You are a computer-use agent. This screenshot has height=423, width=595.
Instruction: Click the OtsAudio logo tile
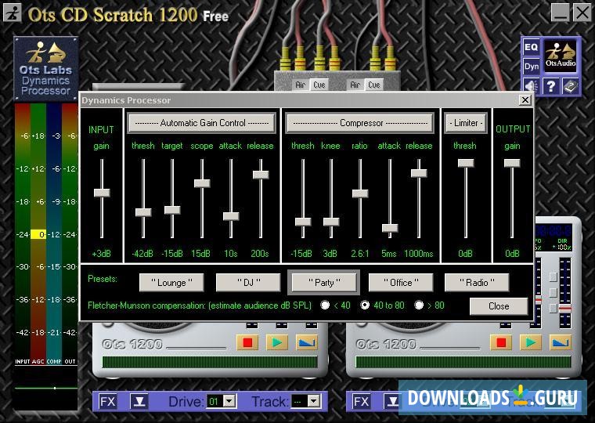[561, 57]
